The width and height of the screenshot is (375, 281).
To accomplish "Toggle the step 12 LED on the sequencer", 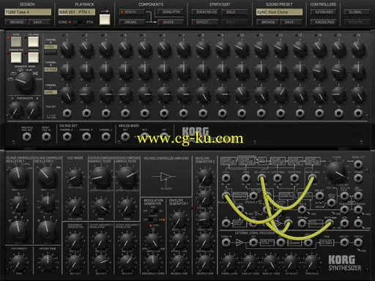I will (x=277, y=35).
